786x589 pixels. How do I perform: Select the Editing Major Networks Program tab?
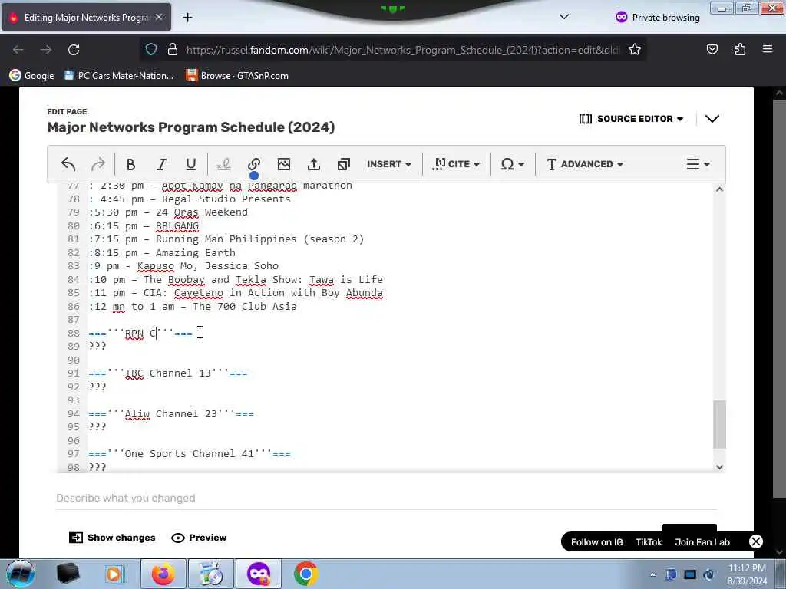[86, 17]
